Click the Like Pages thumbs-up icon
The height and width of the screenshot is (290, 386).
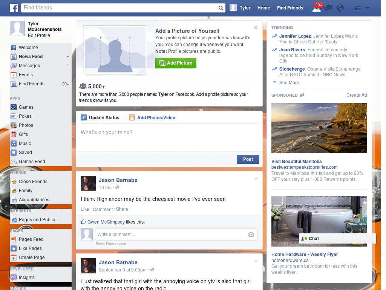click(14, 248)
